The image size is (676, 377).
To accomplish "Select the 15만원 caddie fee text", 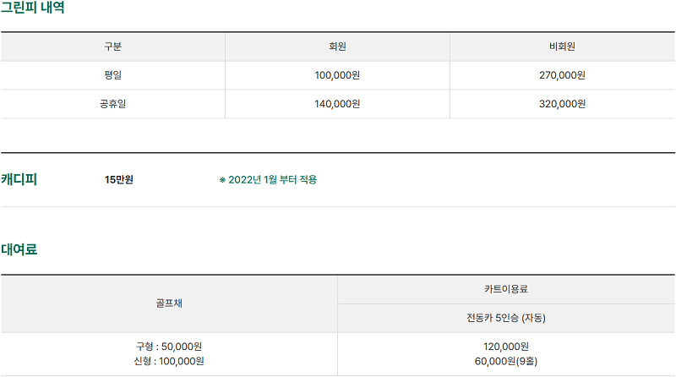I will (119, 180).
